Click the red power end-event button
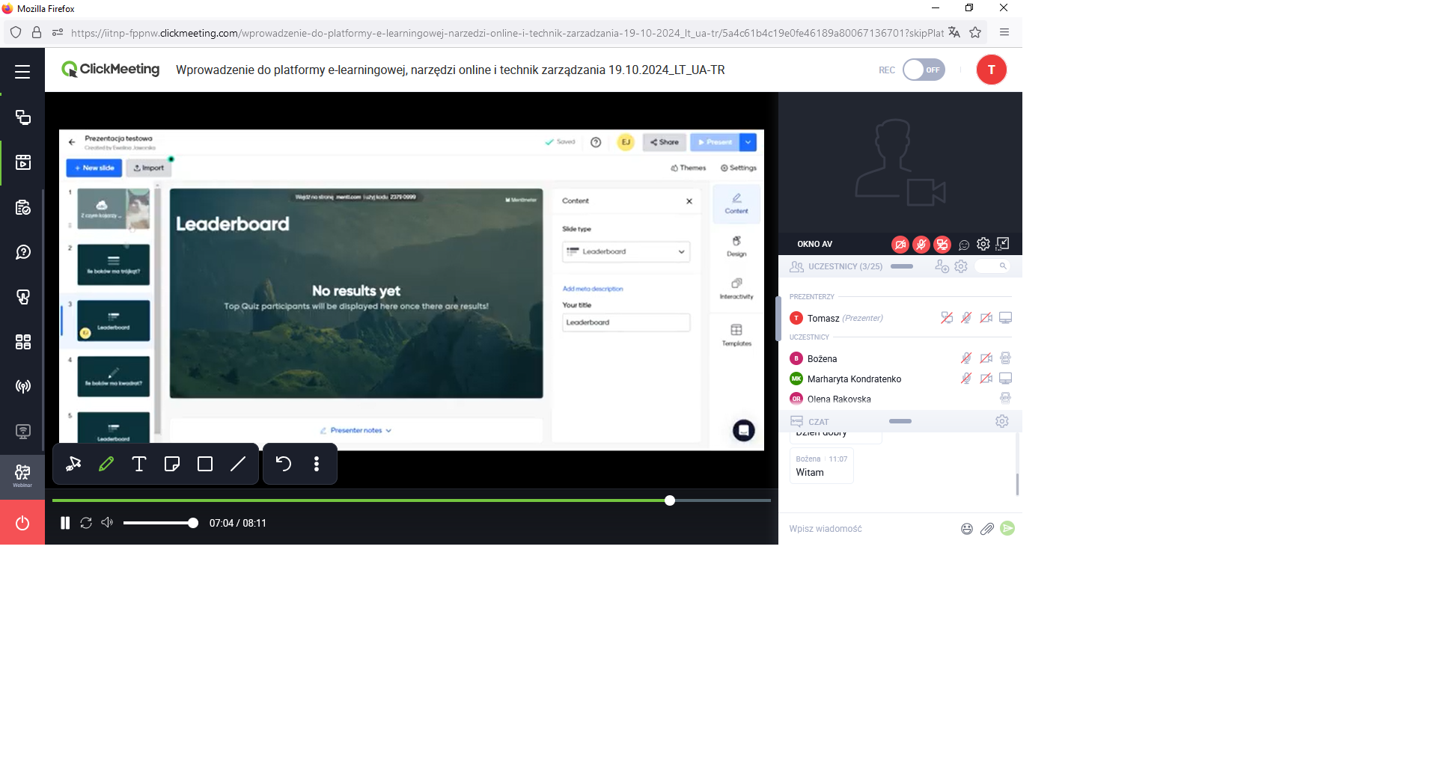Viewport: 1437px width, 778px height. click(x=22, y=523)
